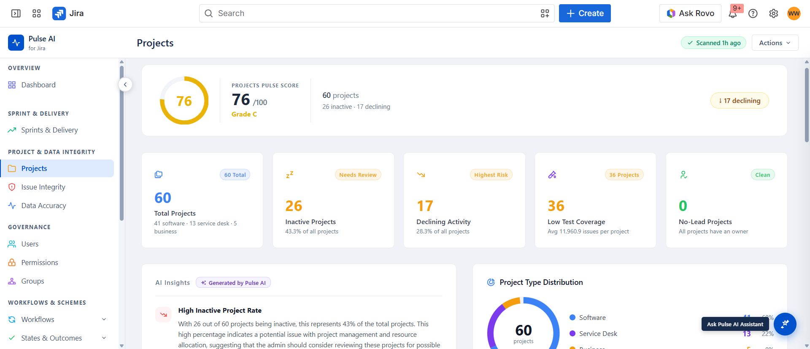Open Permissions page
Screen dimensions: 810x349
57,262
